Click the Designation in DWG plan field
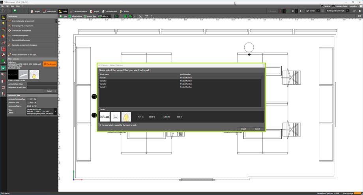 (x=42, y=87)
